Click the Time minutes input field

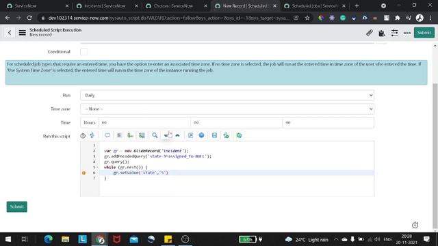tap(236, 122)
